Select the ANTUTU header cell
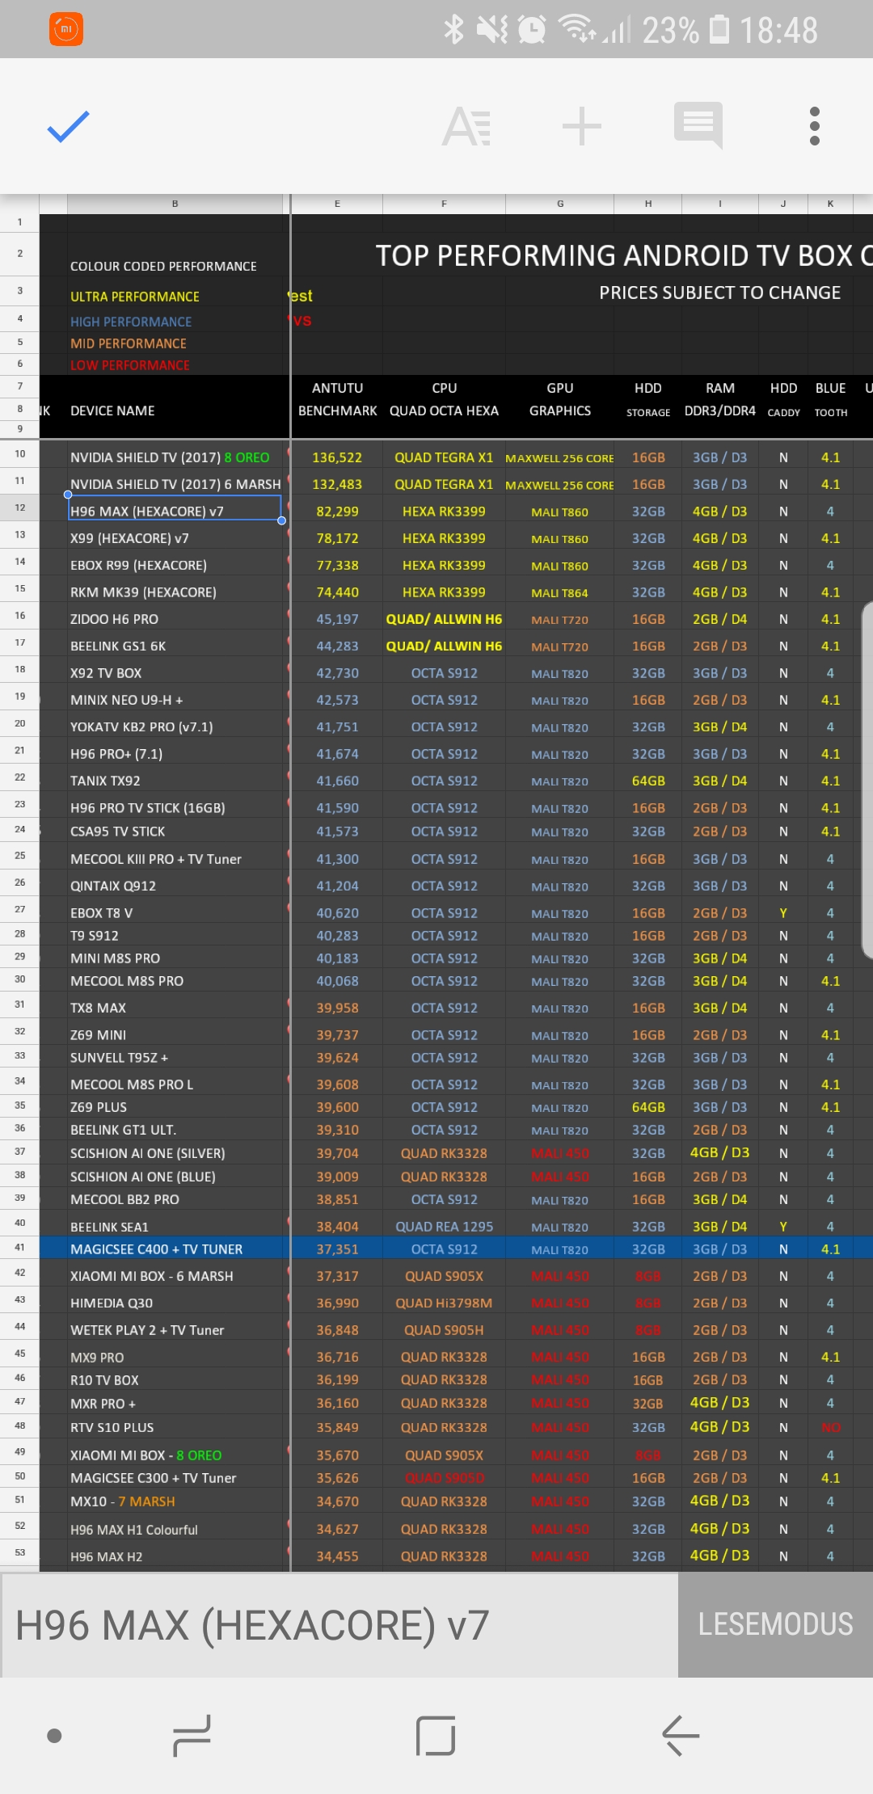The image size is (873, 1794). click(337, 388)
